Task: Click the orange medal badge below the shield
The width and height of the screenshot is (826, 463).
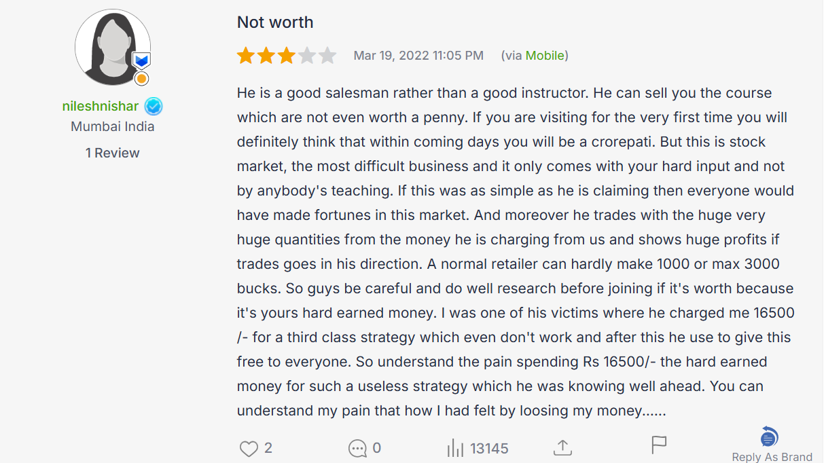Action: click(141, 78)
